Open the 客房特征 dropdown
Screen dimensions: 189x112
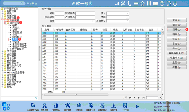pos(128,21)
